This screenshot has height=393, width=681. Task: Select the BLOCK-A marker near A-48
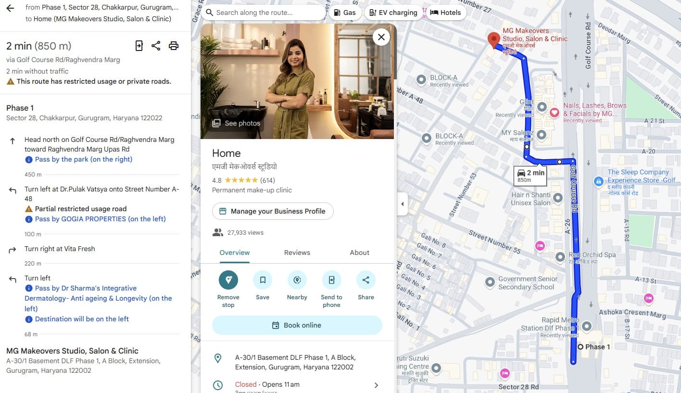click(x=422, y=80)
